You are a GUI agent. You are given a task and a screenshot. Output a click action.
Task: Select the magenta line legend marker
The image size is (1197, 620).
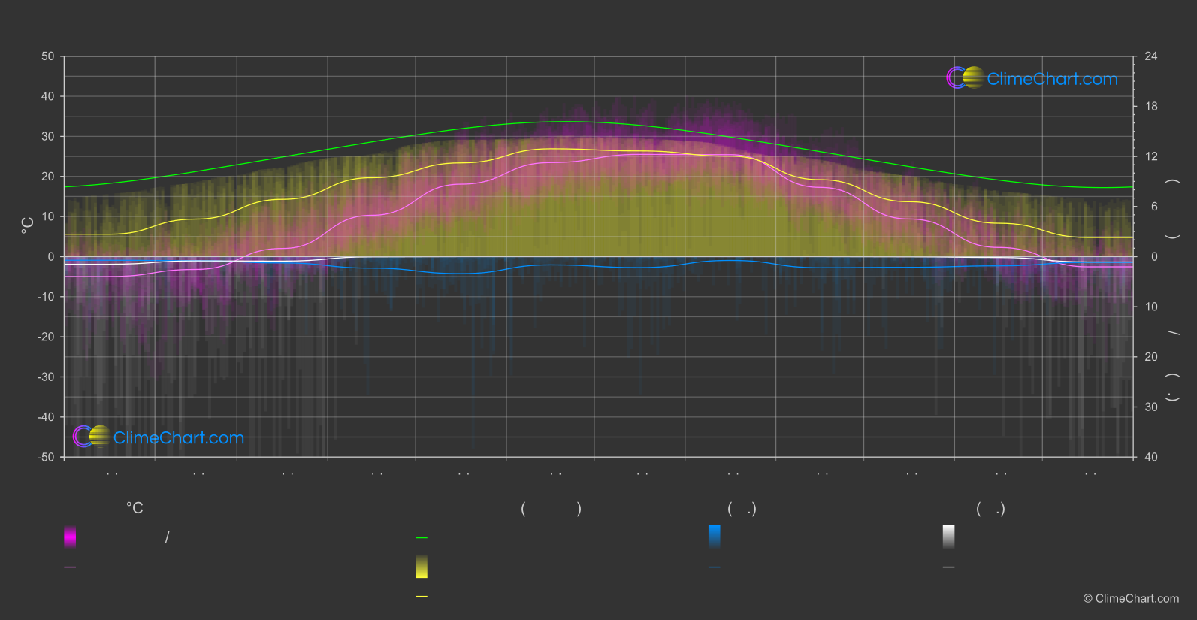coord(70,567)
